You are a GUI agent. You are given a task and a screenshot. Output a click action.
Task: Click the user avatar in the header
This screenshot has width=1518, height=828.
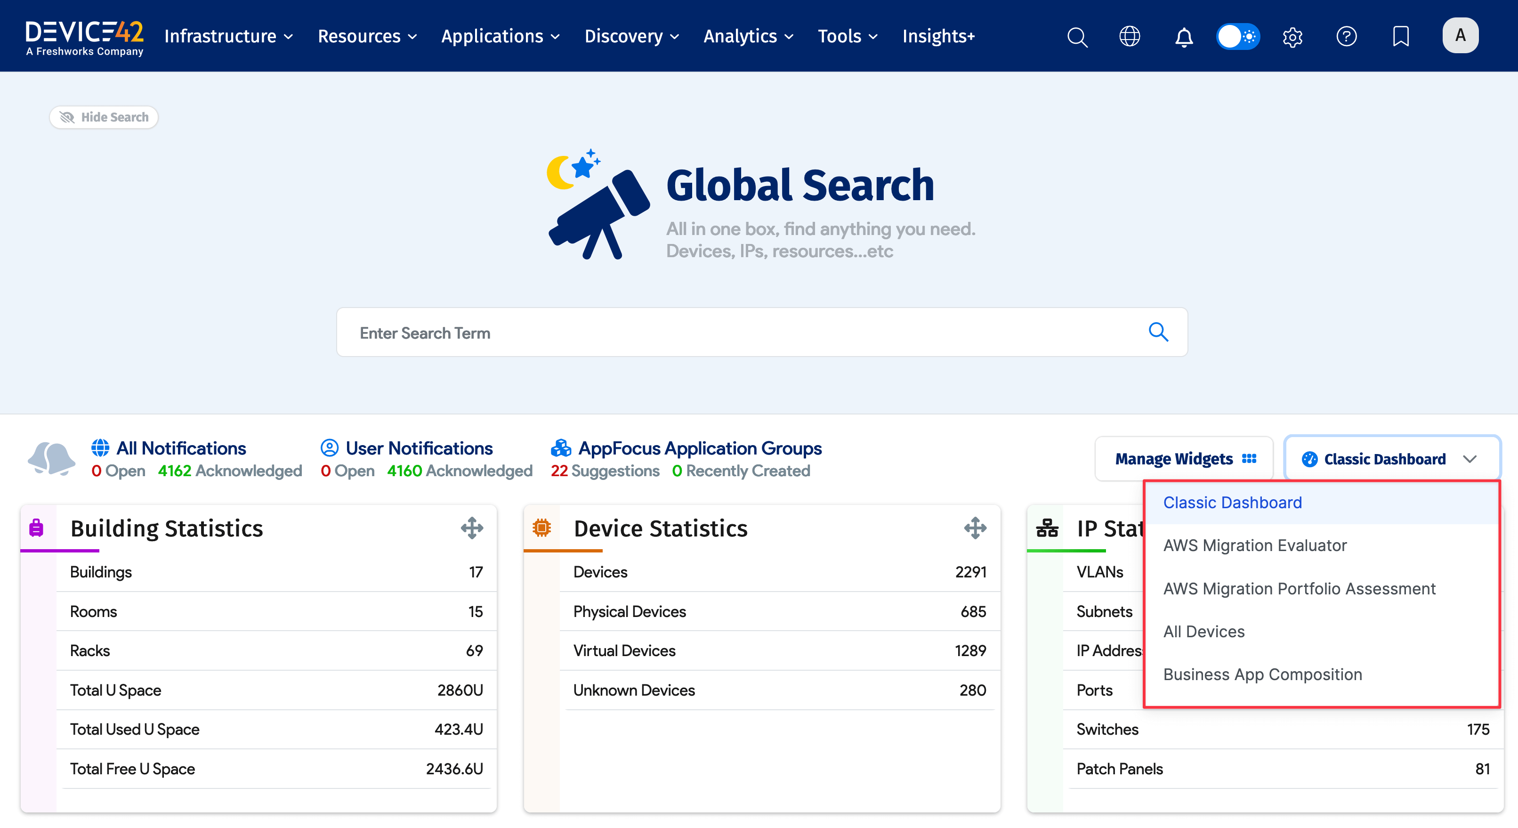[1460, 35]
